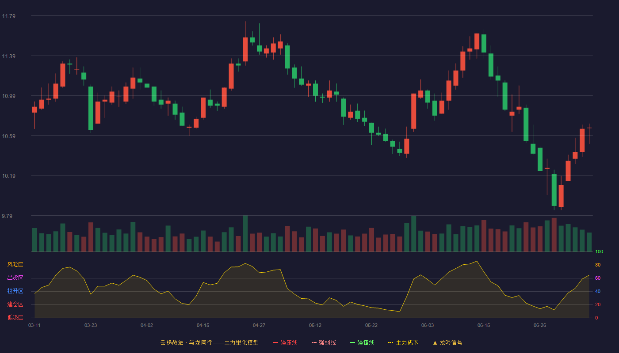Viewport: 619px width, 353px height.
Task: Toggle the 强弱线 legend entry
Action: 324,342
